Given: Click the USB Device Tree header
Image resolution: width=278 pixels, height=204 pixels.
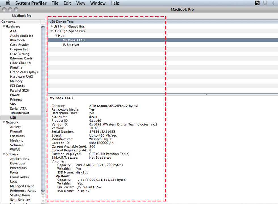Looking at the screenshot, I should tap(163, 22).
